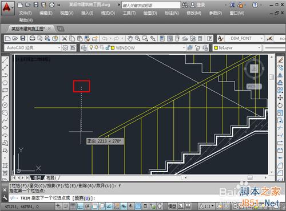Toggle WINDOW layer light bulb on/off

point(91,47)
